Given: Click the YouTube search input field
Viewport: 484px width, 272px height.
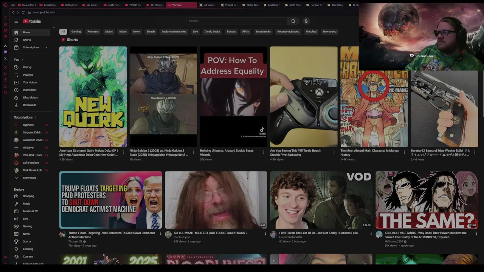Looking at the screenshot, I should point(237,21).
